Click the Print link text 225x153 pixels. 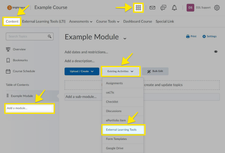pyautogui.click(x=193, y=36)
